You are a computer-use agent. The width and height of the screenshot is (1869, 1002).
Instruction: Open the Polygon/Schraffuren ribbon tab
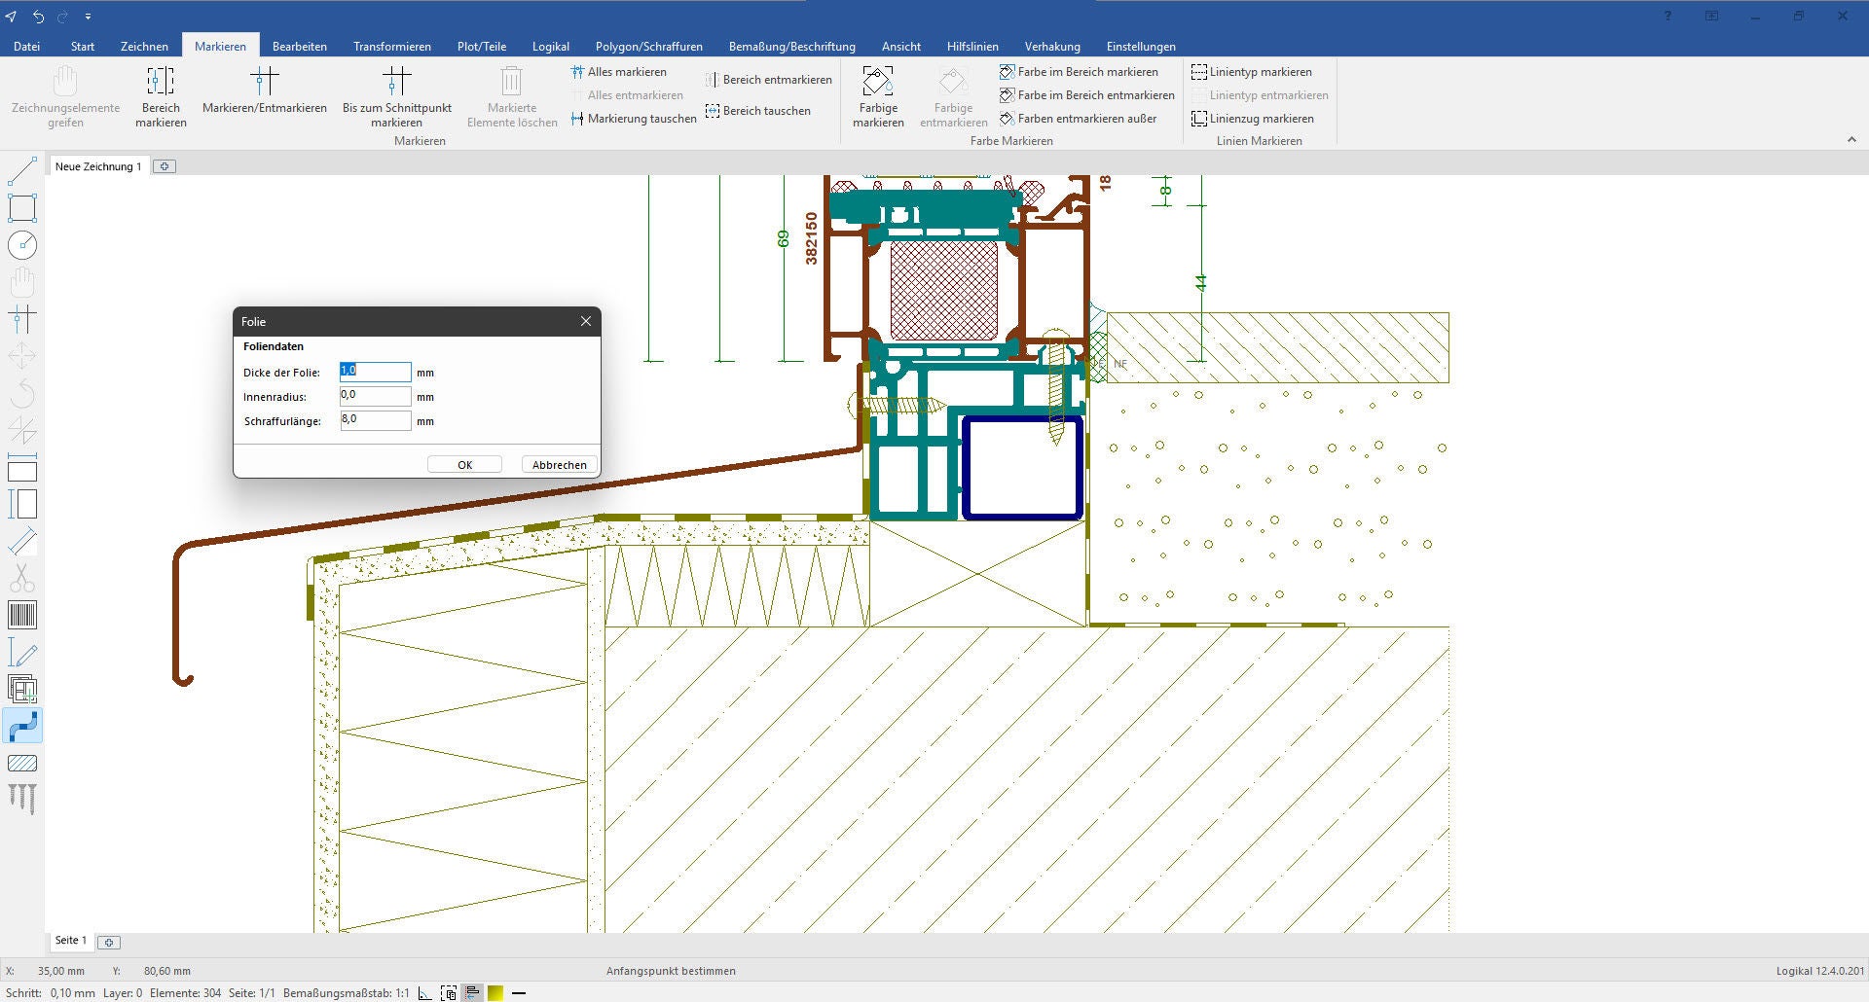pyautogui.click(x=649, y=46)
